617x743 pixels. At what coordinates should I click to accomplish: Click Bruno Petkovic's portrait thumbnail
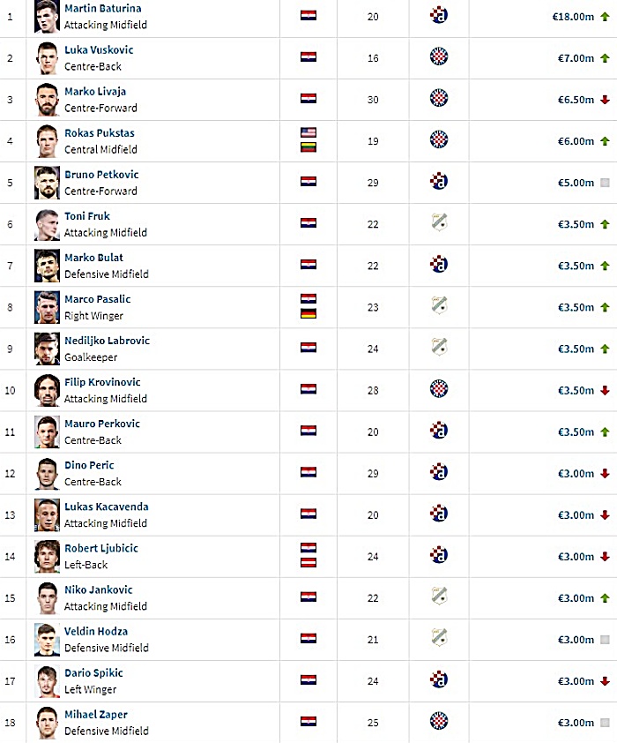(47, 183)
